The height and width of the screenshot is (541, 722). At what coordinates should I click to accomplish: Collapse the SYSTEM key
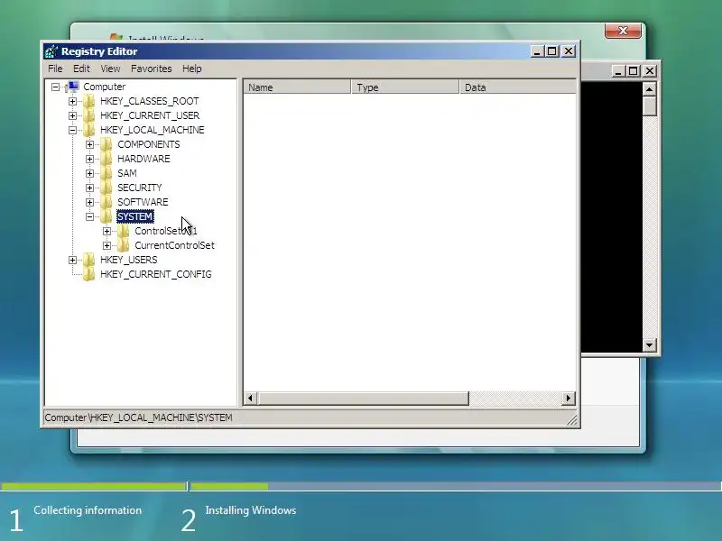pyautogui.click(x=89, y=216)
